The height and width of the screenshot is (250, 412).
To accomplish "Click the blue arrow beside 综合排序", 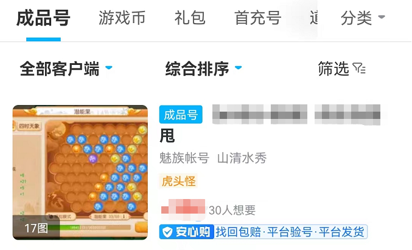I will 238,67.
